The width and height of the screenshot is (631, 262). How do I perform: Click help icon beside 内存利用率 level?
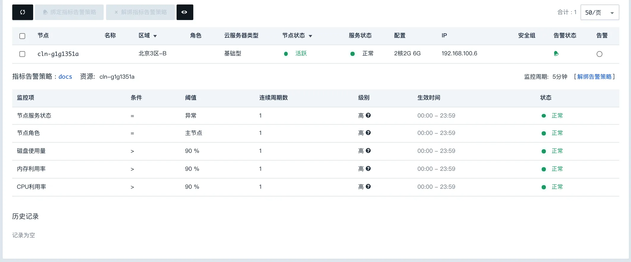pos(368,169)
